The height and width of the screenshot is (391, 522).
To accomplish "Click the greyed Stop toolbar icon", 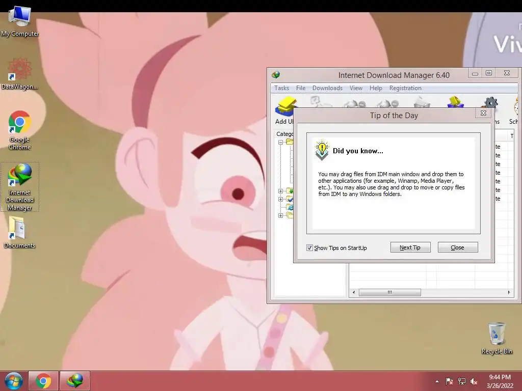I will click(355, 103).
